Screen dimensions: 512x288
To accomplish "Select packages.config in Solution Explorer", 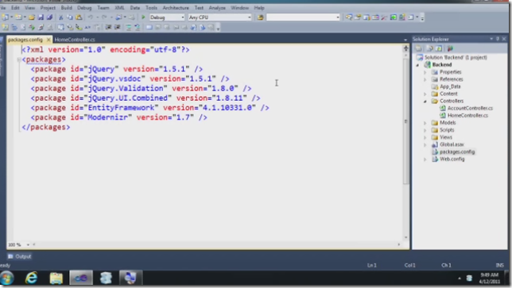I will tap(457, 152).
